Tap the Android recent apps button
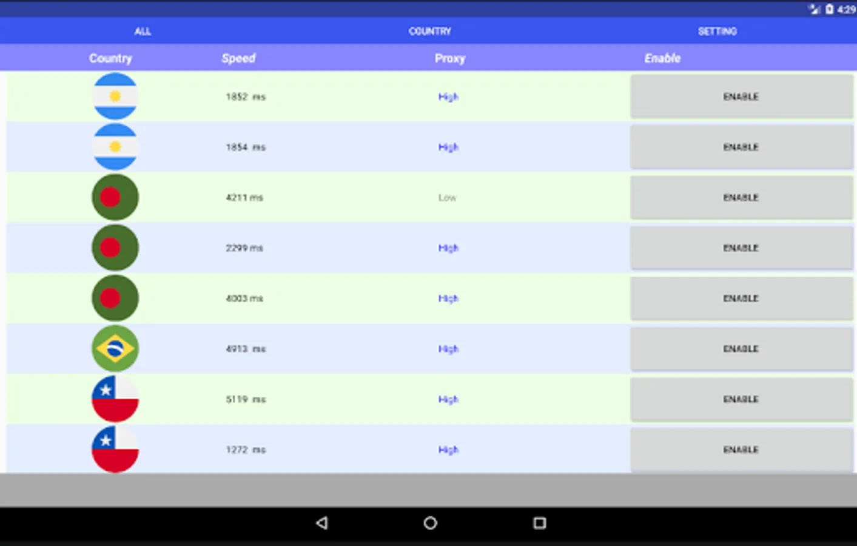The width and height of the screenshot is (857, 546). [539, 523]
